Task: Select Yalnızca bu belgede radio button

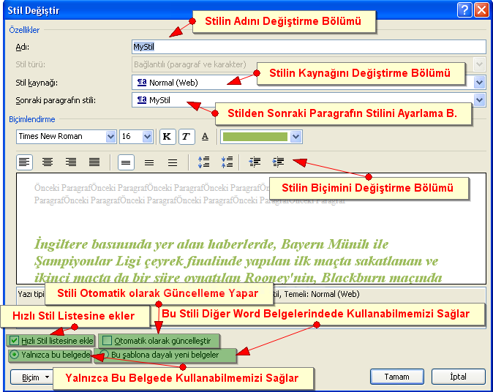Action: (x=14, y=355)
